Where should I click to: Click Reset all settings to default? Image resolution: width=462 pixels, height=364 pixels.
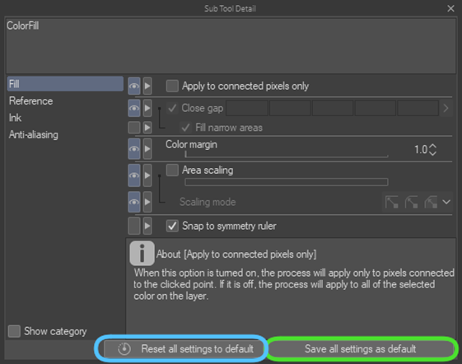tap(182, 348)
